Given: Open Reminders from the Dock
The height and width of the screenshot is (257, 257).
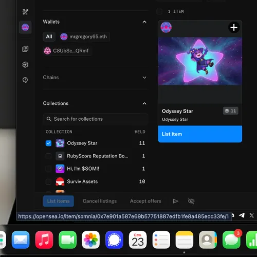Looking at the screenshot, I should [161, 240].
